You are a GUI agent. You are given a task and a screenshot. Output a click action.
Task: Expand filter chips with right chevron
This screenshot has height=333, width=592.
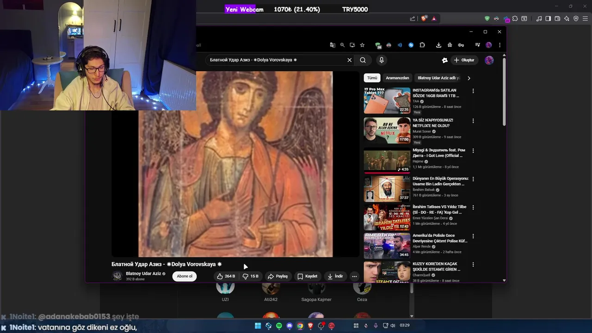pos(469,78)
